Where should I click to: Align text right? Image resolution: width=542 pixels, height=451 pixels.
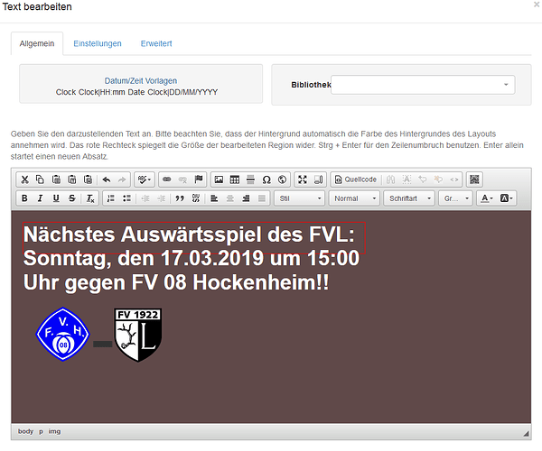(x=246, y=198)
